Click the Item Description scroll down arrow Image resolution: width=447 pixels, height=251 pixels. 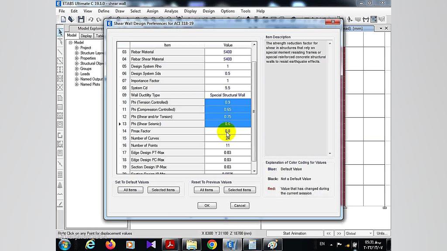330,154
